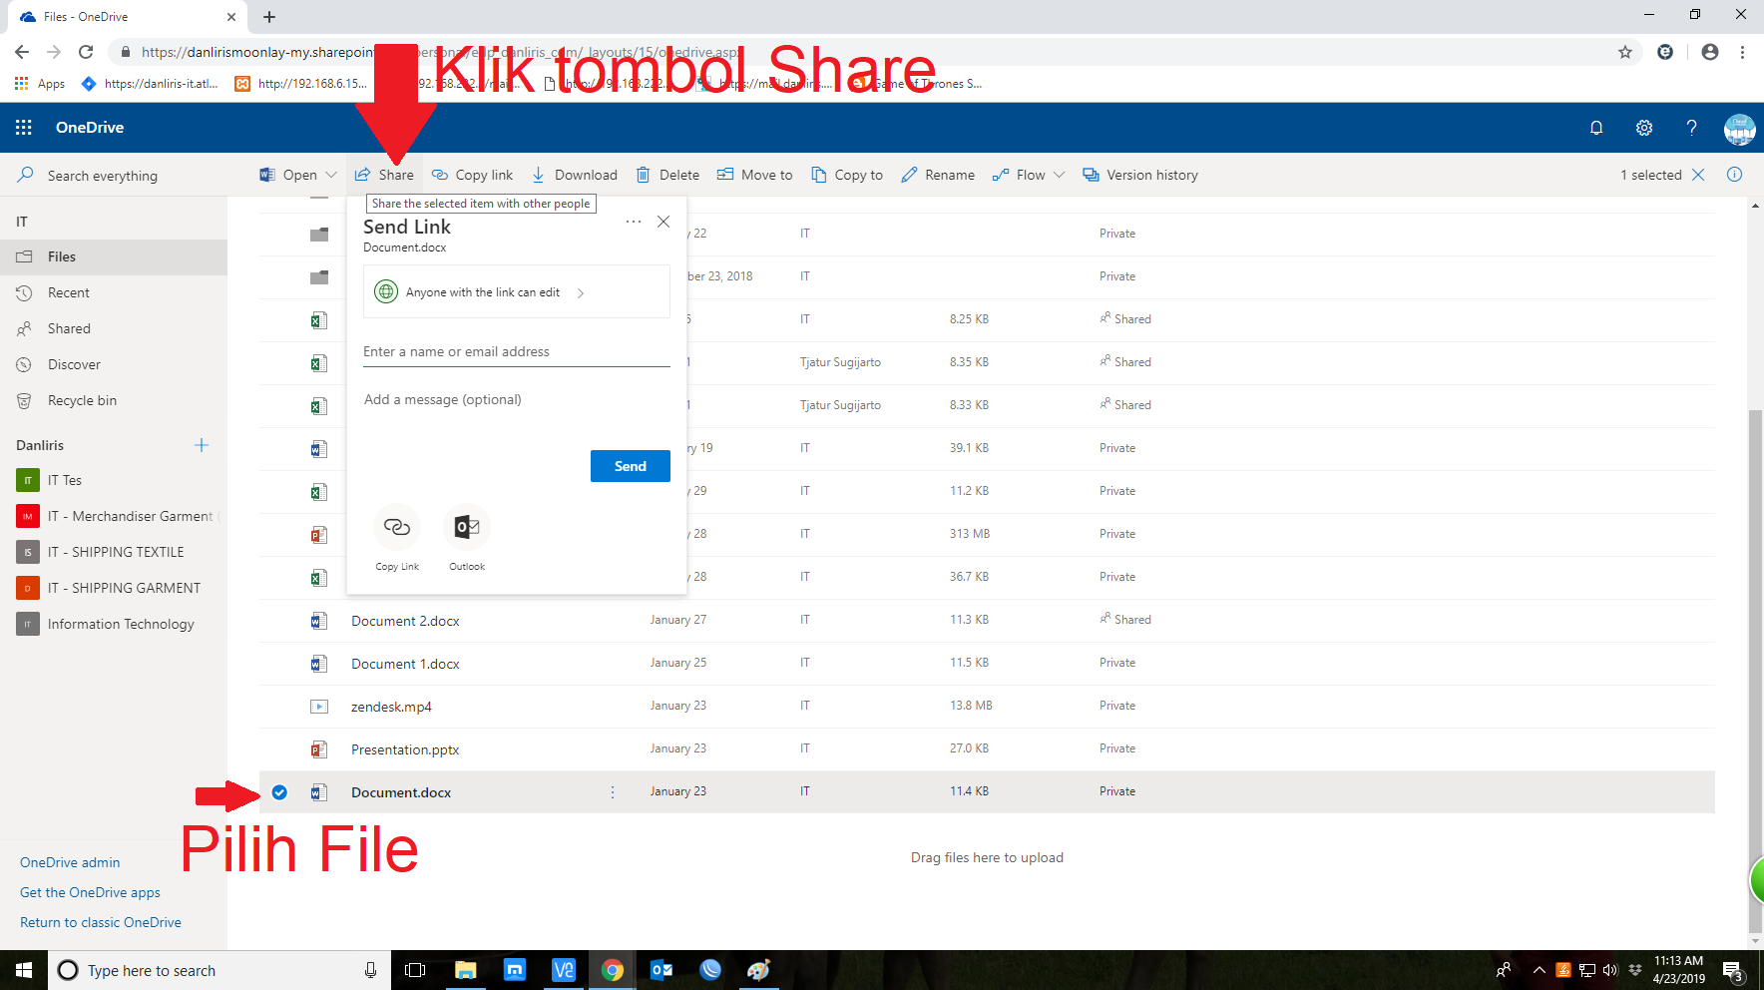Expand 'Anyone with the link can edit' settings
Screen dimensions: 1764x990
(x=580, y=291)
